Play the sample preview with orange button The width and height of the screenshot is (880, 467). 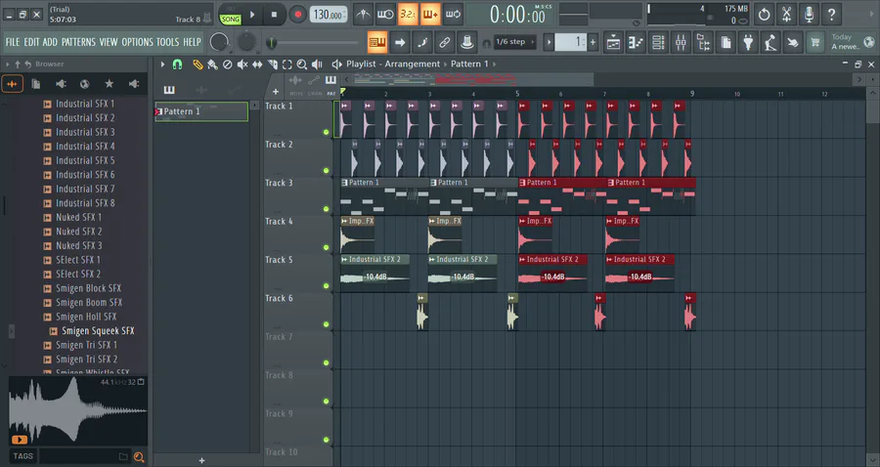coord(20,440)
